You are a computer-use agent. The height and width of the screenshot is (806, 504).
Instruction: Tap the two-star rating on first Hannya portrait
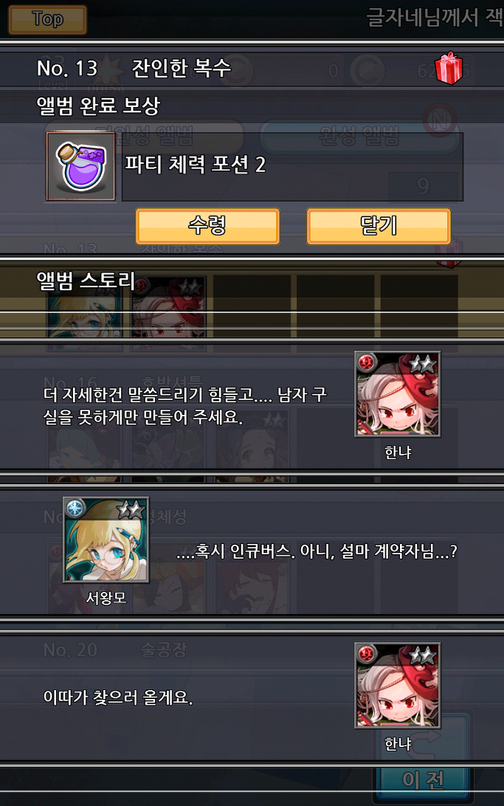[422, 364]
